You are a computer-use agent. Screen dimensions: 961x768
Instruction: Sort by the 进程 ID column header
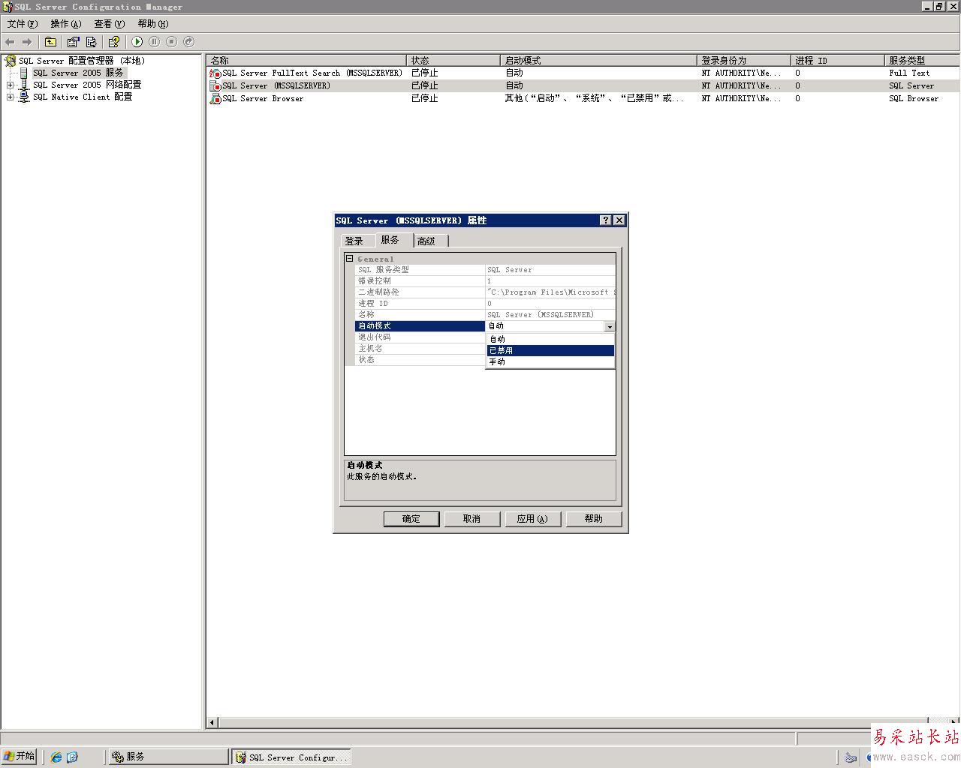coord(838,60)
